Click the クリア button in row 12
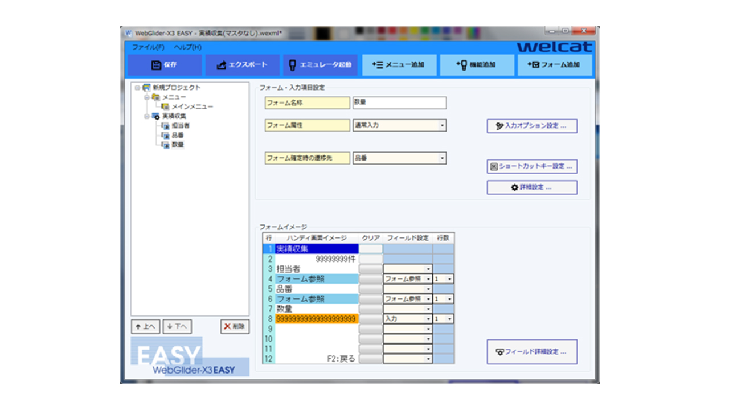The height and width of the screenshot is (410, 729). pyautogui.click(x=371, y=359)
